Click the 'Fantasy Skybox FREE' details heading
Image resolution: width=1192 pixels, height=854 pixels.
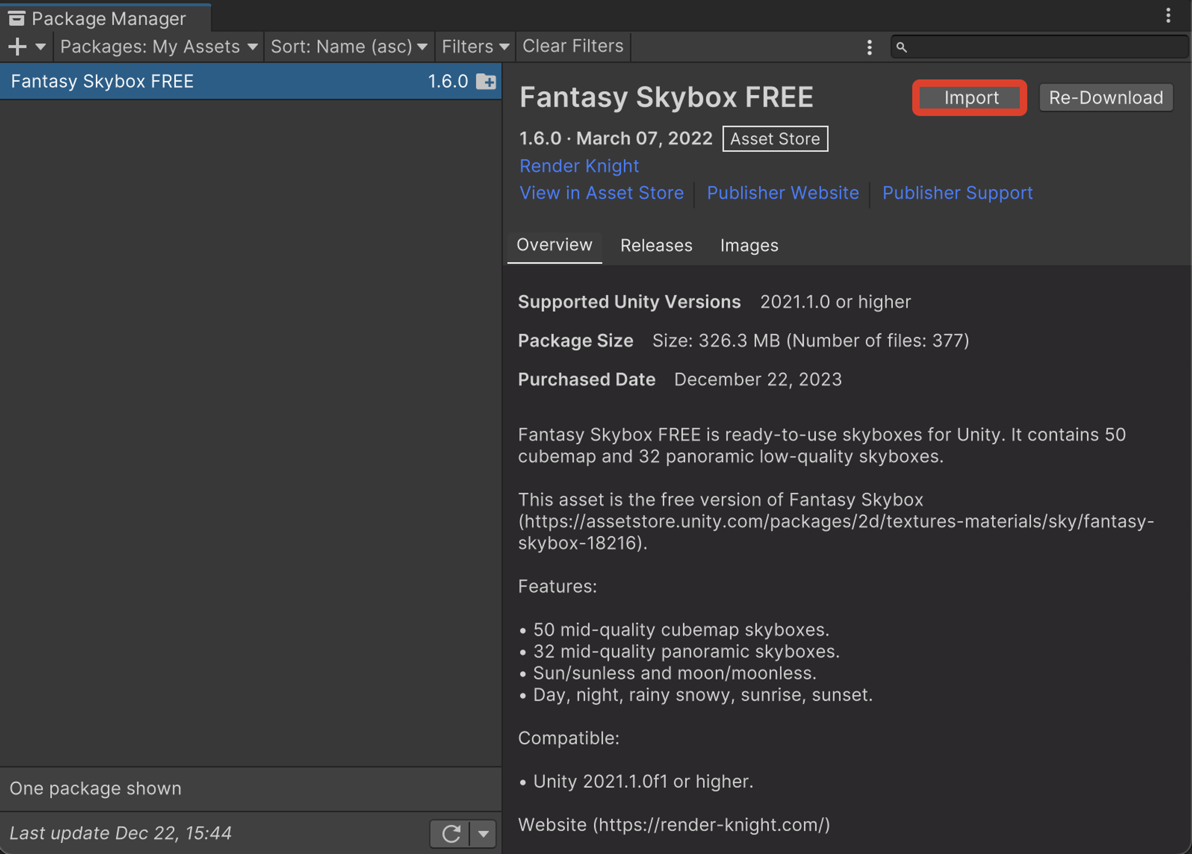[x=666, y=97]
